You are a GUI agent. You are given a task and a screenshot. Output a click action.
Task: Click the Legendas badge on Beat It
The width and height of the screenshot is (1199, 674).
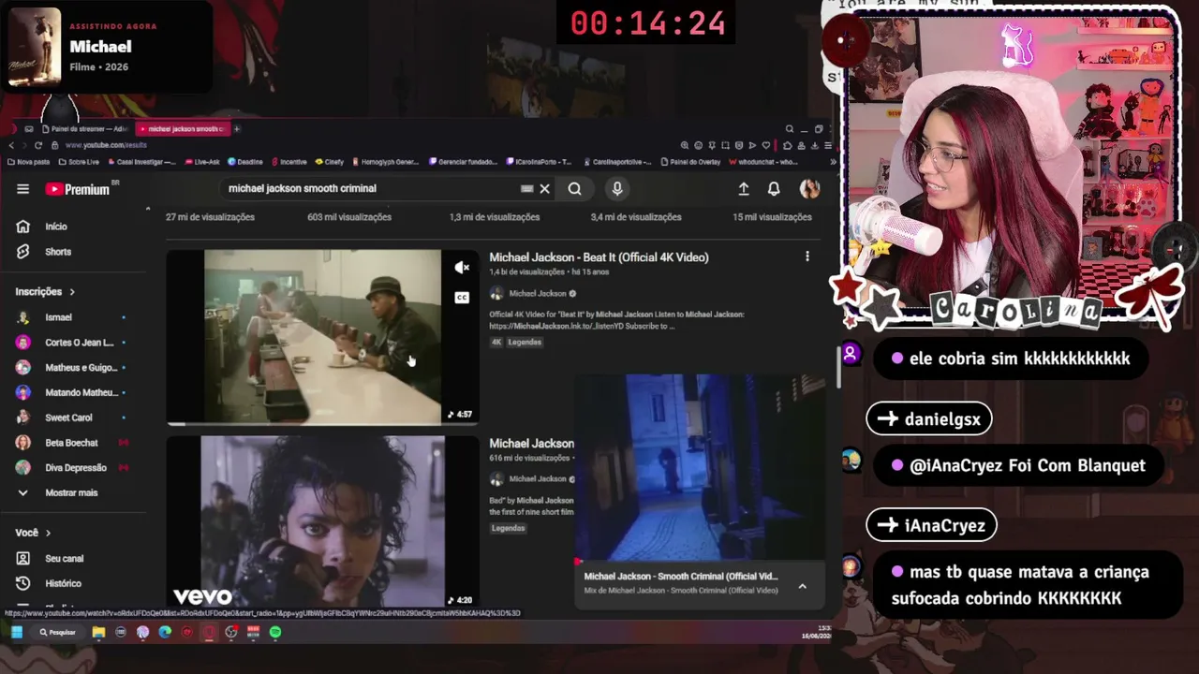point(525,343)
